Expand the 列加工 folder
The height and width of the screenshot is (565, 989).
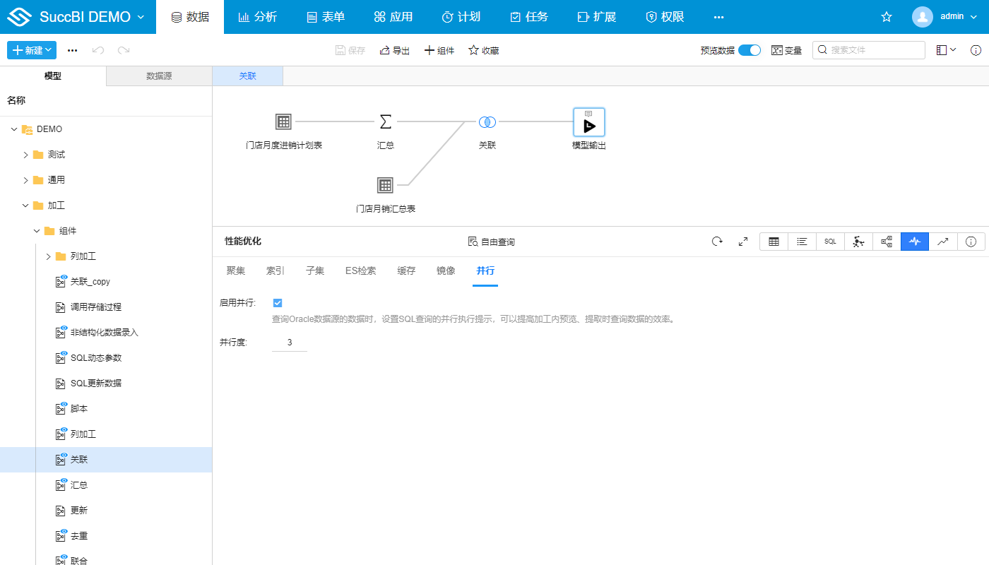tap(48, 256)
